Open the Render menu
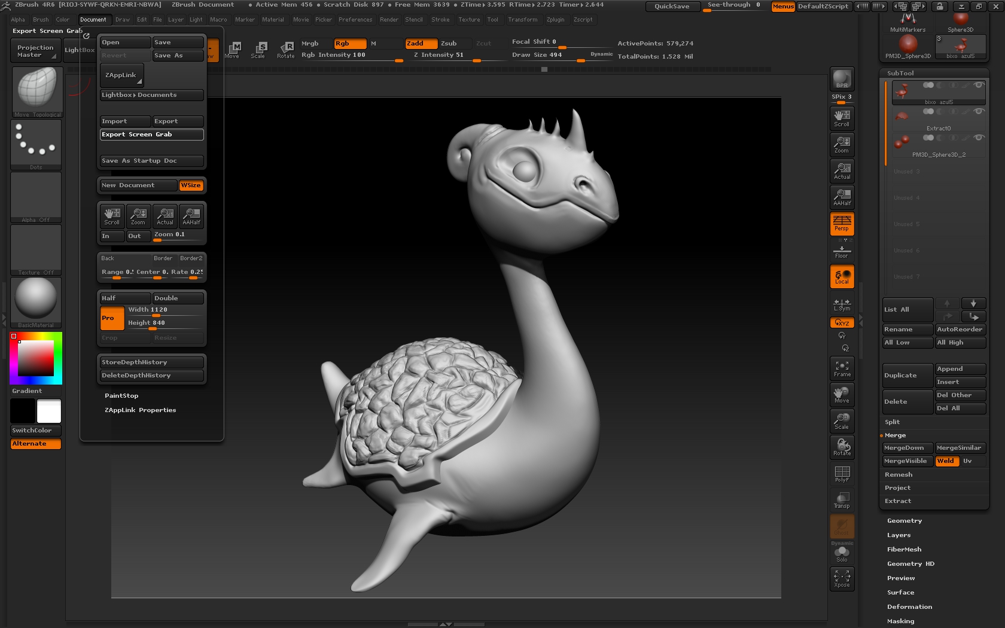The height and width of the screenshot is (628, 1005). pyautogui.click(x=389, y=20)
